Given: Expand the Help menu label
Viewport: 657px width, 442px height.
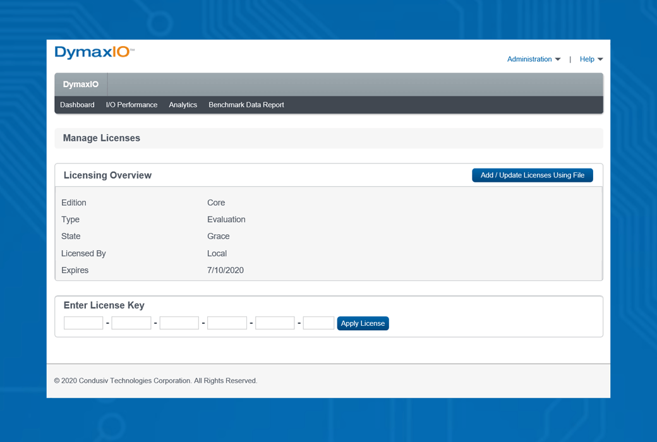Looking at the screenshot, I should click(587, 59).
